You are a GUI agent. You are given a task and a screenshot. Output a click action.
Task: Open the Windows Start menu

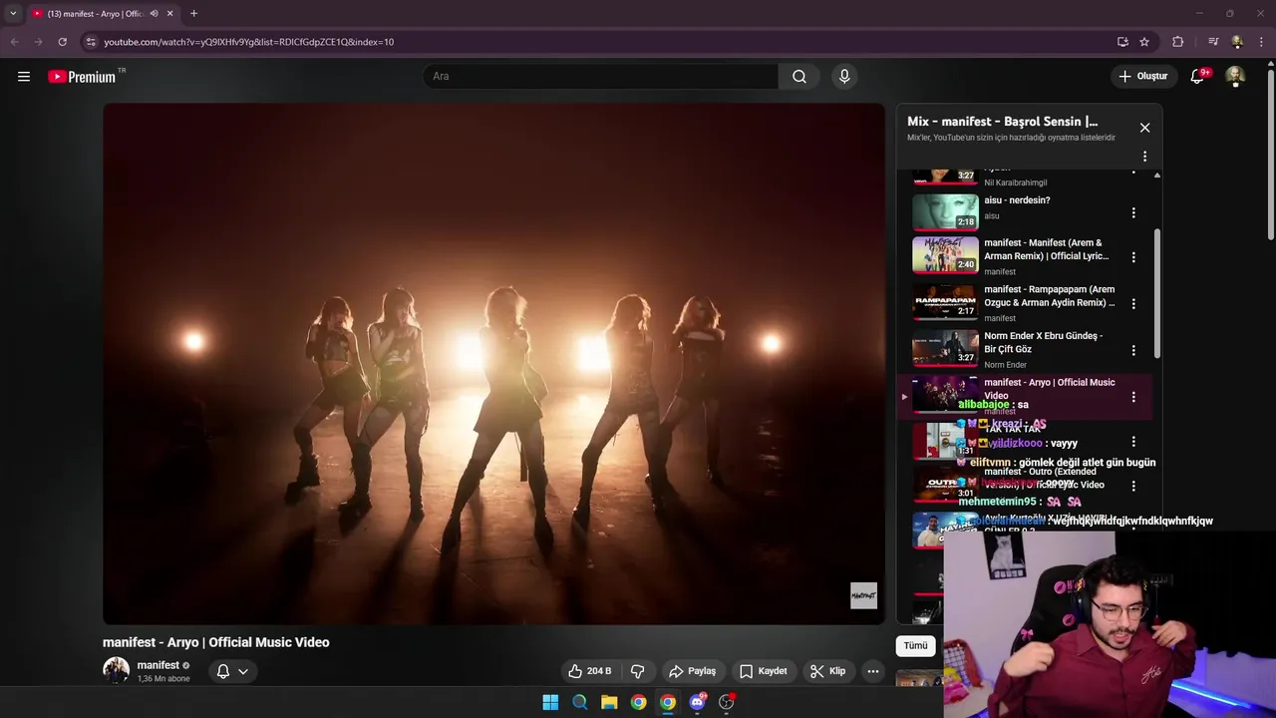550,702
